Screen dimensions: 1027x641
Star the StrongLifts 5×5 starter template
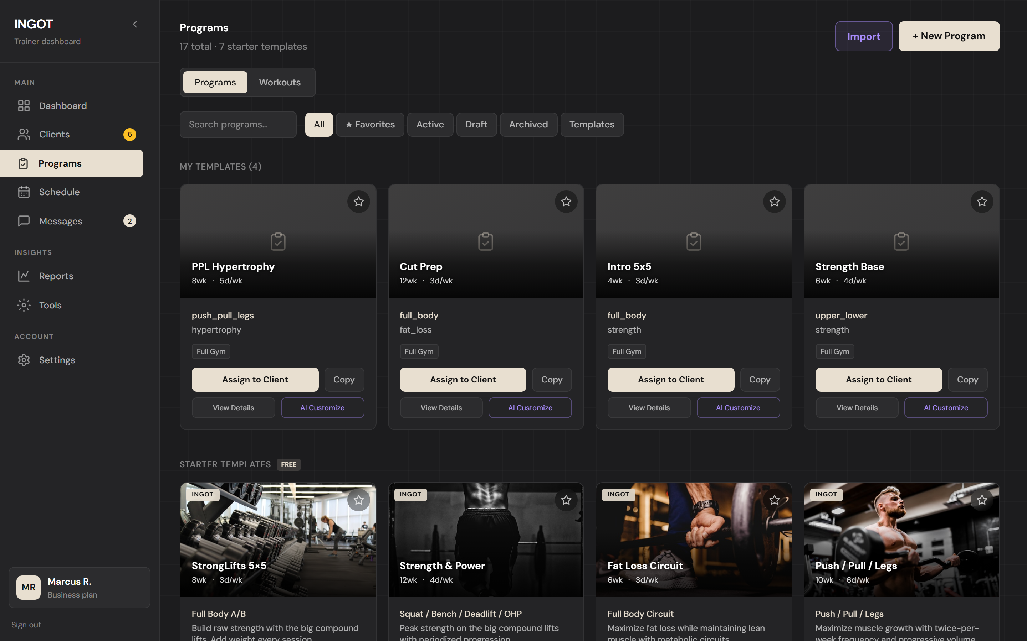[x=359, y=500]
